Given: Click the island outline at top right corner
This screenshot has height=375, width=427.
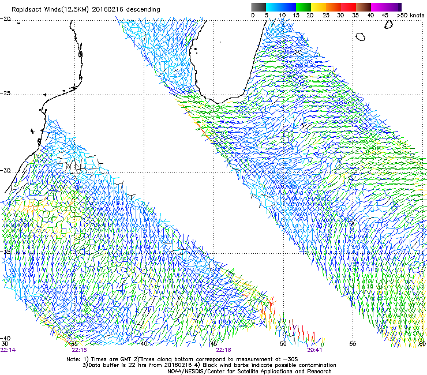Looking at the screenshot, I should coord(388,25).
